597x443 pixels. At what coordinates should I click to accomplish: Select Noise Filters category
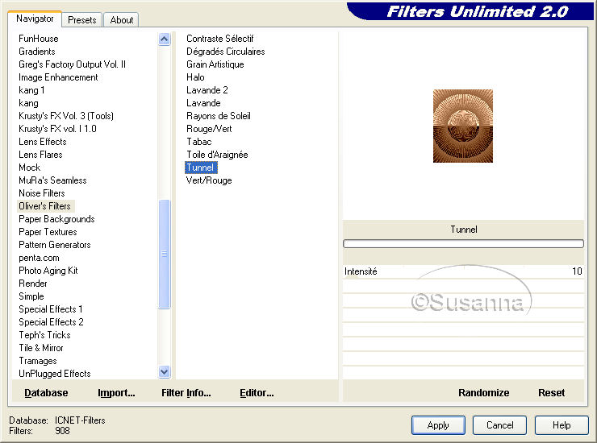[x=41, y=193]
